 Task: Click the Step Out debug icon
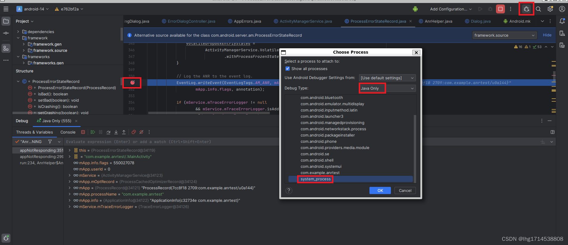124,132
